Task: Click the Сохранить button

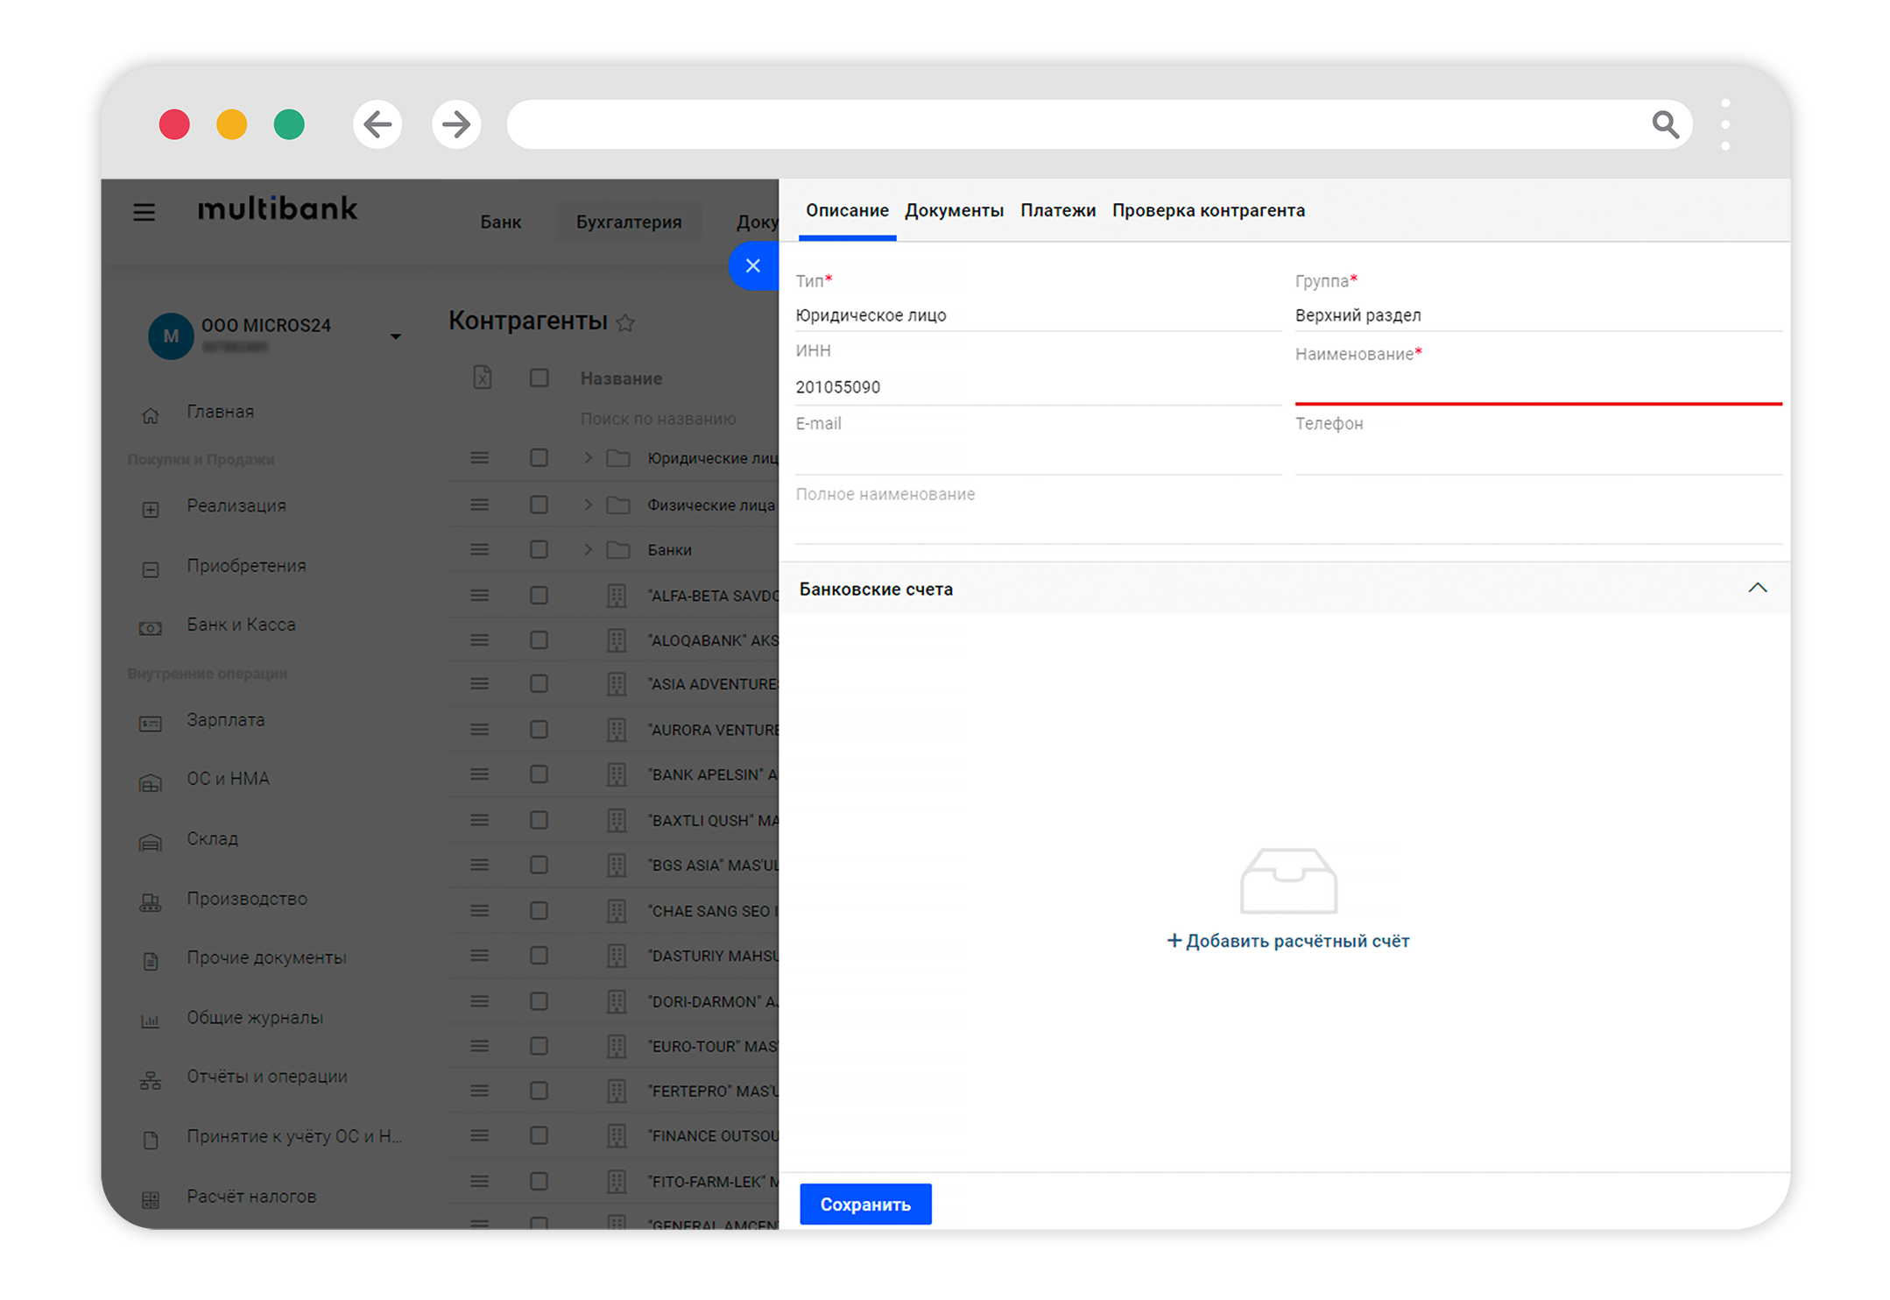Action: click(x=865, y=1205)
